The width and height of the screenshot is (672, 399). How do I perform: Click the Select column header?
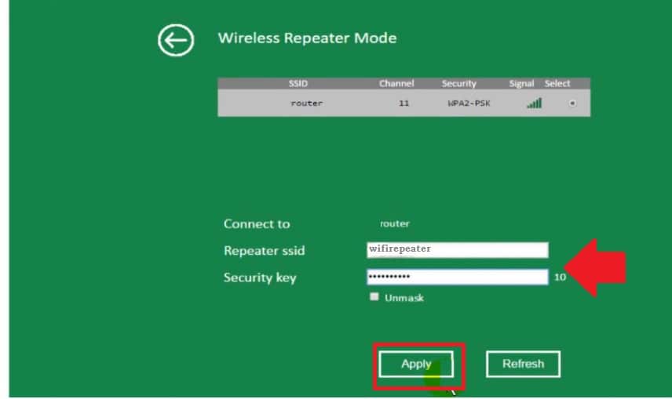557,84
